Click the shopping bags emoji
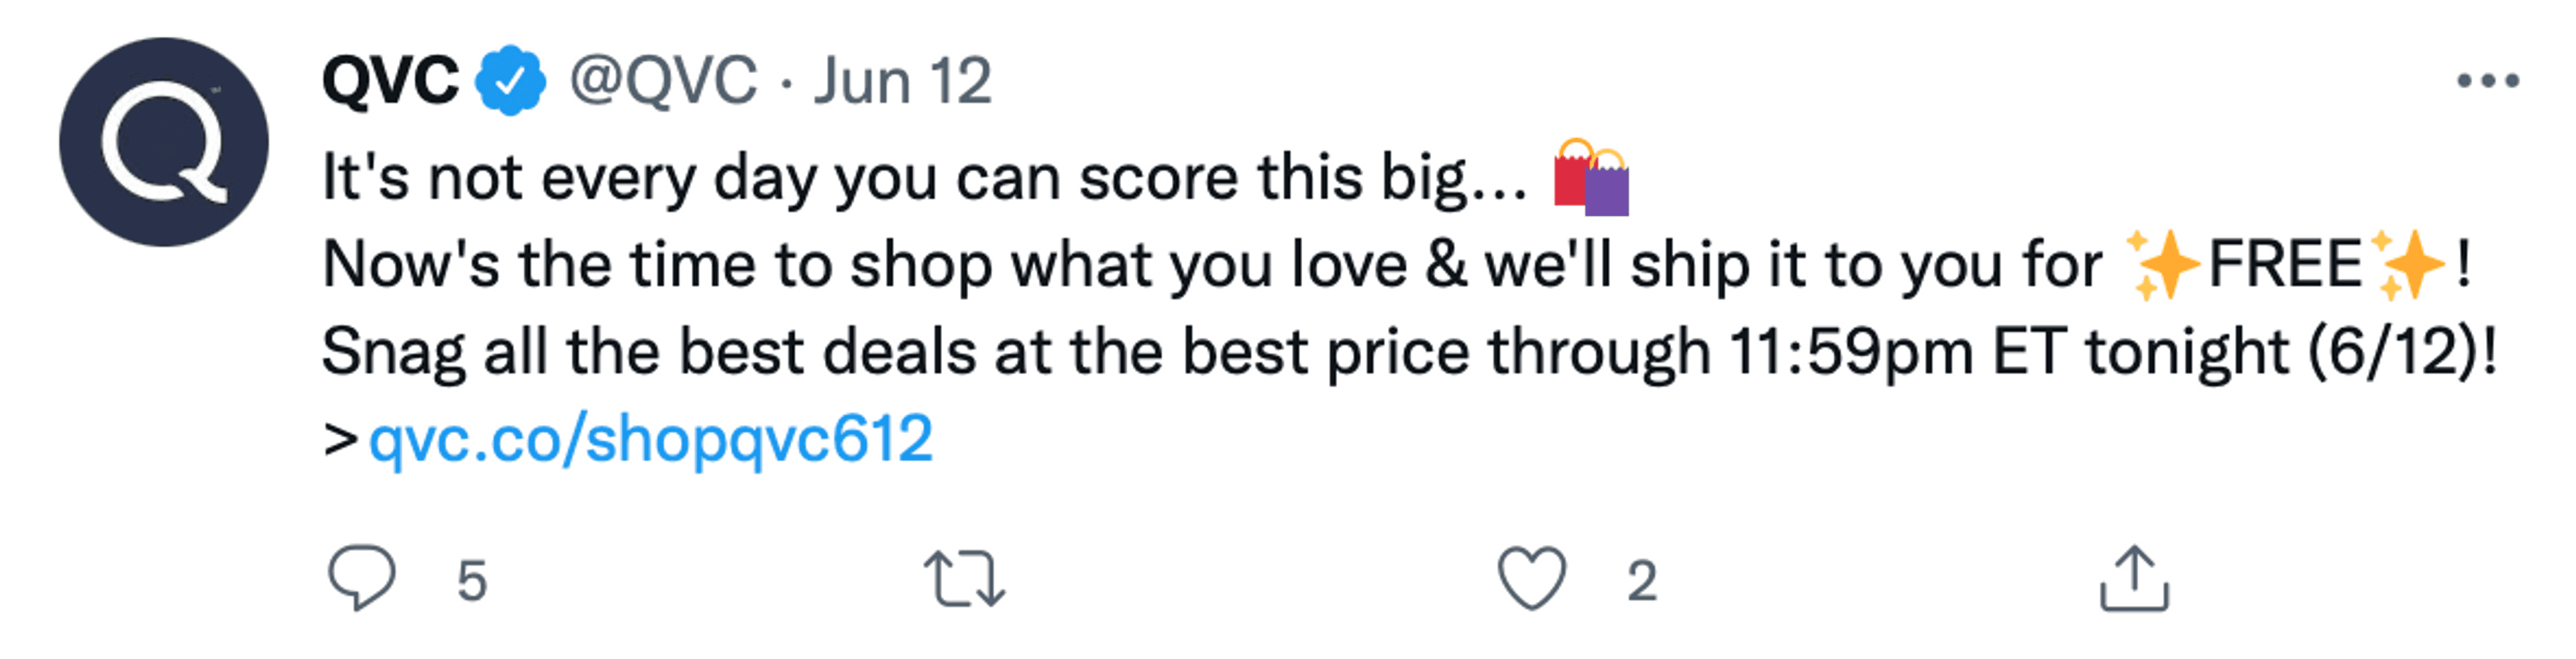The width and height of the screenshot is (2576, 659). click(1592, 177)
